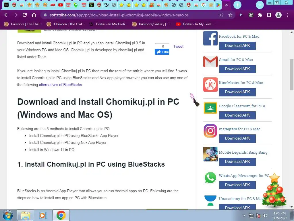Reload the softstribe page

25,15
